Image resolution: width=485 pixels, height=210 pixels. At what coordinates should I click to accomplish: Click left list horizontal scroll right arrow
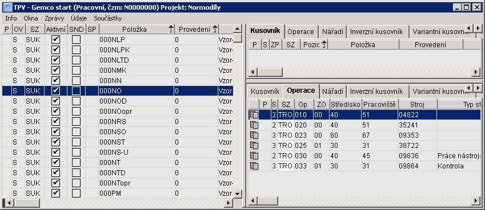pyautogui.click(x=229, y=203)
